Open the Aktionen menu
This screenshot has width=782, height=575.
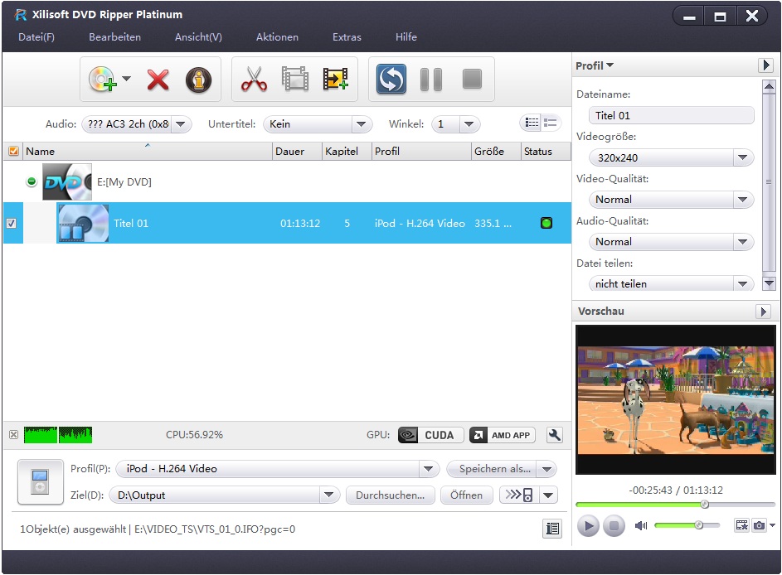click(x=277, y=37)
